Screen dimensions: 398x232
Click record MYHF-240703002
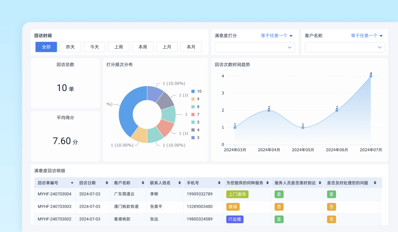[x=54, y=219]
